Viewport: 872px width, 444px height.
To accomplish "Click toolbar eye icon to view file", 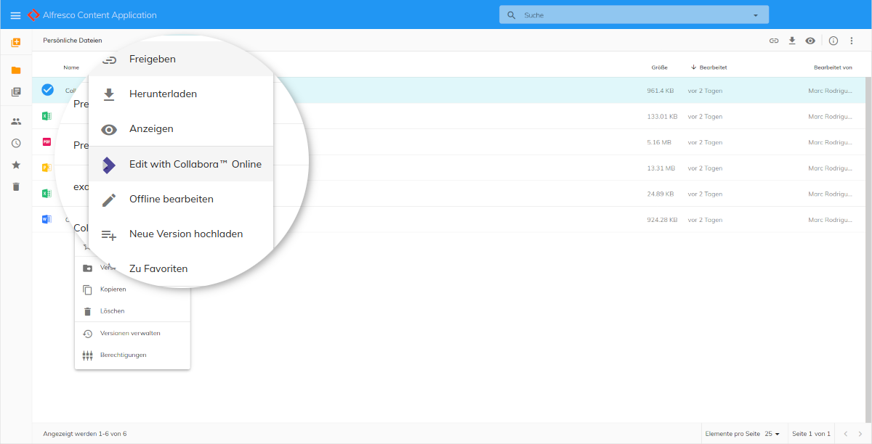I will click(x=810, y=41).
